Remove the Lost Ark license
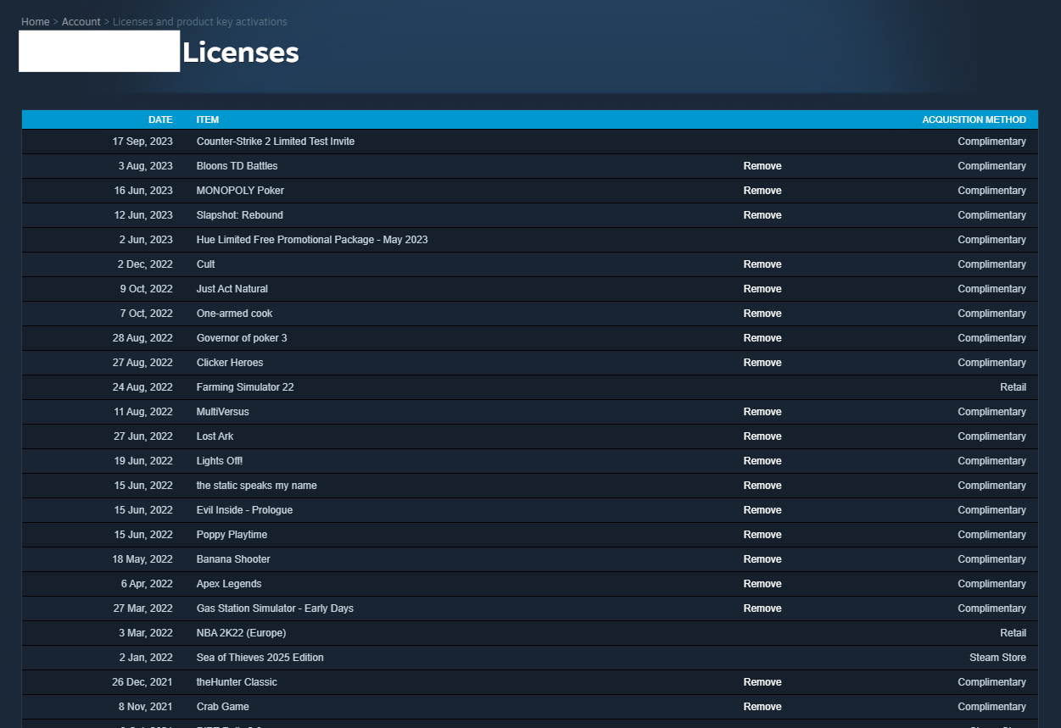The image size is (1061, 728). click(762, 436)
